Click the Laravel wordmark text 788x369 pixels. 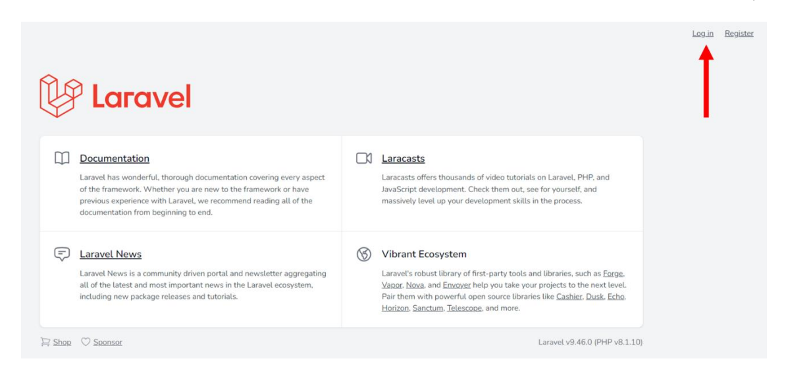(141, 97)
